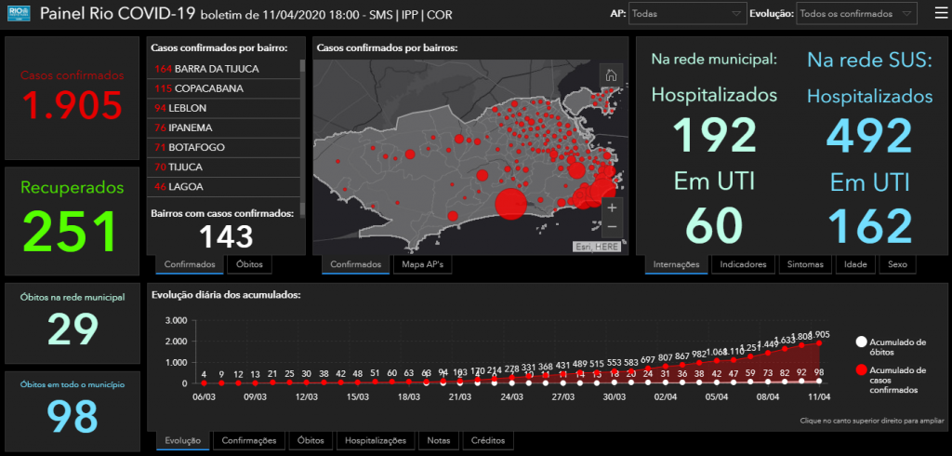The width and height of the screenshot is (952, 456).
Task: Open the Créditos tab
Action: pyautogui.click(x=488, y=440)
